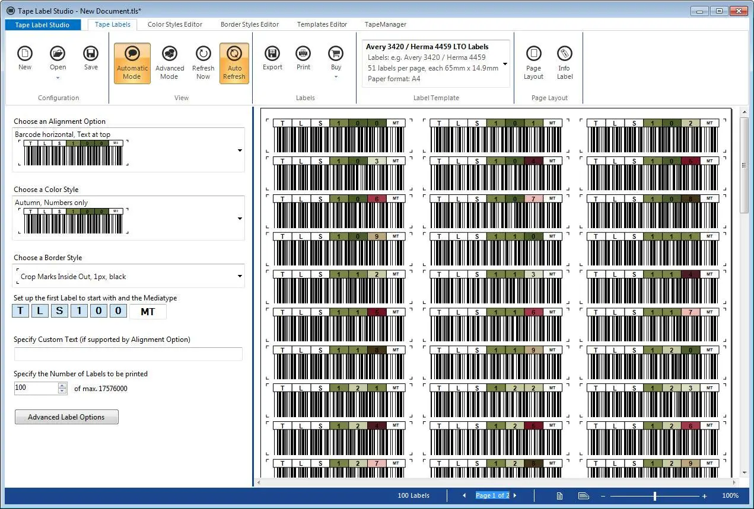Switch to Color Styles Editor tab

(x=175, y=24)
